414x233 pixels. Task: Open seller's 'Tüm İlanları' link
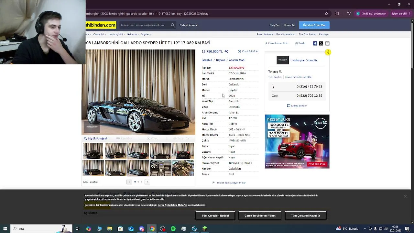tap(275, 77)
